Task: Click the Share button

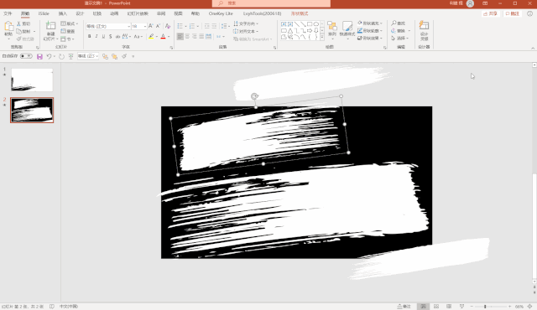Action: (490, 13)
